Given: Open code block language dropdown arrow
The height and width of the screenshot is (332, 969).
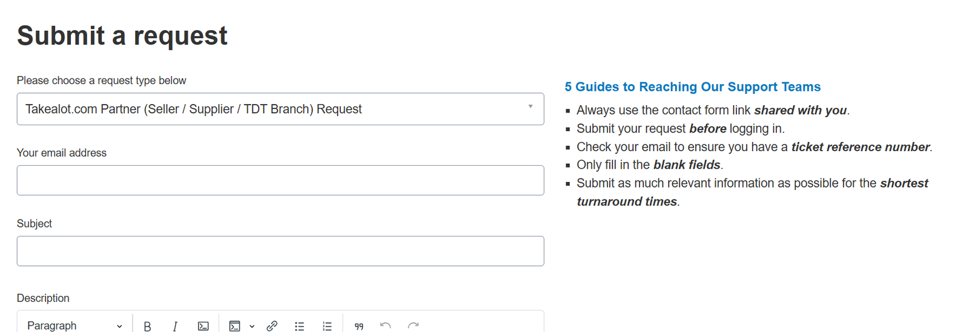Looking at the screenshot, I should pos(252,326).
